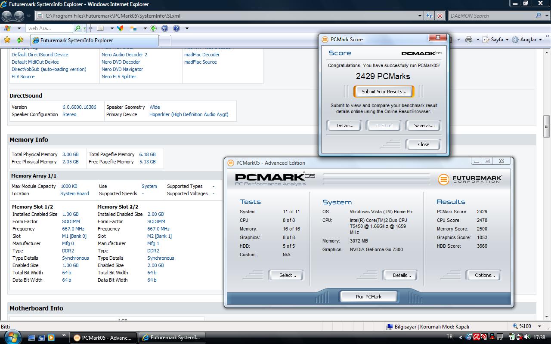Click the Default DirectSound Device link
The height and width of the screenshot is (344, 551).
tap(40, 55)
